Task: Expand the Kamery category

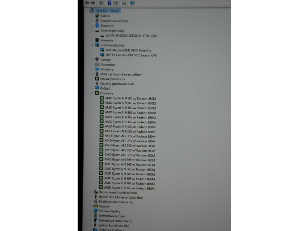Action: 92,59
